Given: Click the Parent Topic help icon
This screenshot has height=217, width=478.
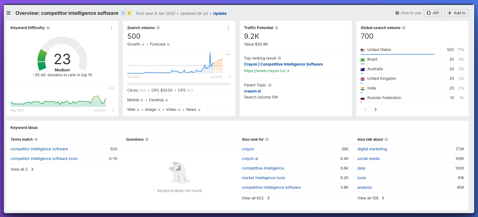Looking at the screenshot, I should [270, 85].
